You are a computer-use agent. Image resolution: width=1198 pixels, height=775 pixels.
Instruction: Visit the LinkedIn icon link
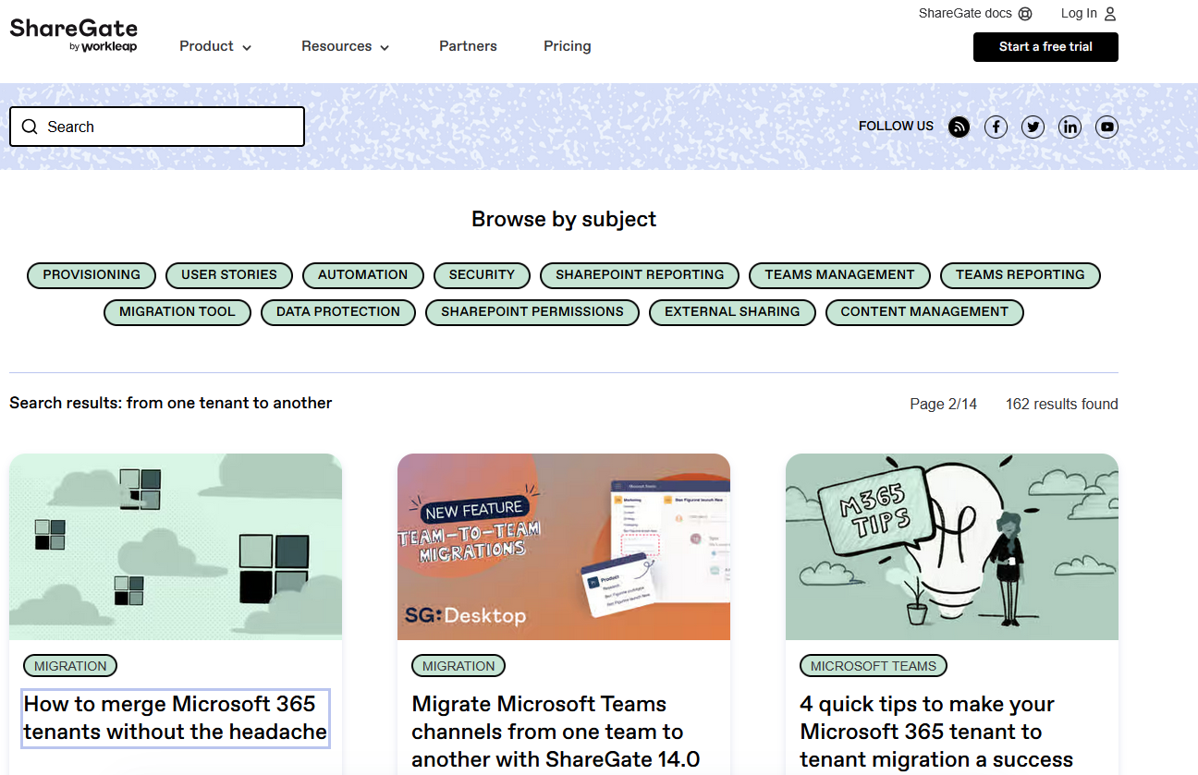pyautogui.click(x=1070, y=127)
